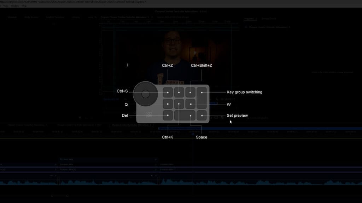Screen dimensions: 362x203
Task: Switch to the Properties panel tab
Action: (x=249, y=19)
